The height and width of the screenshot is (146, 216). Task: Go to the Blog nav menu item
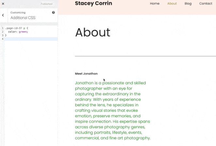coord(188,4)
